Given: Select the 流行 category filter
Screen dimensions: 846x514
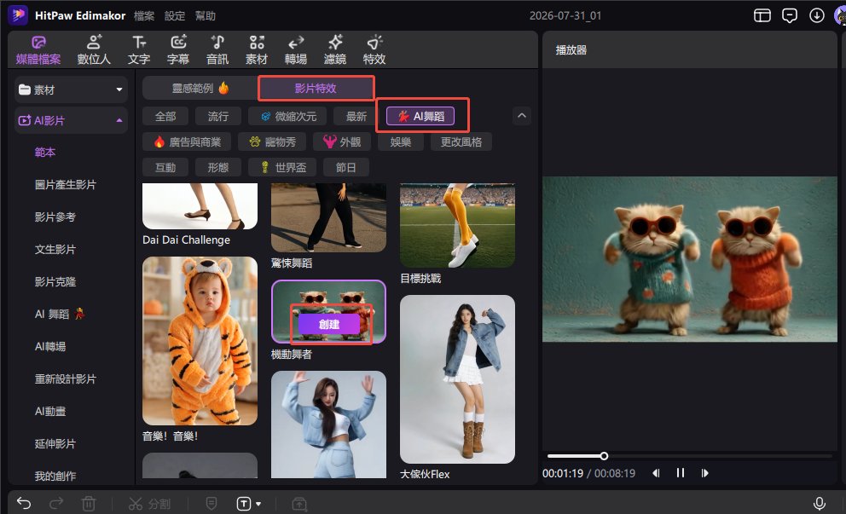Looking at the screenshot, I should tap(218, 116).
